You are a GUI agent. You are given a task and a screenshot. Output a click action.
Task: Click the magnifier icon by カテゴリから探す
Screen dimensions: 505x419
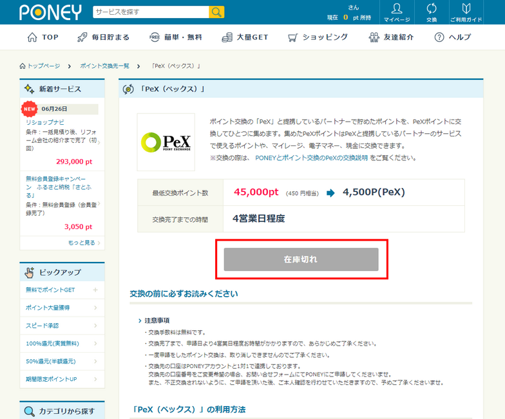click(30, 411)
